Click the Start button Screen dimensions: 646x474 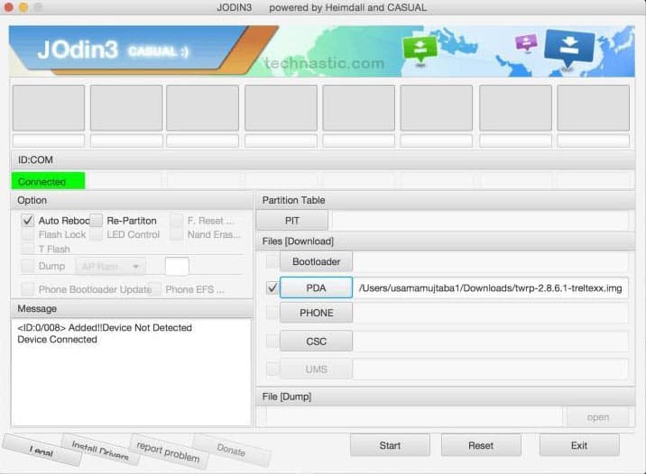[x=390, y=445]
